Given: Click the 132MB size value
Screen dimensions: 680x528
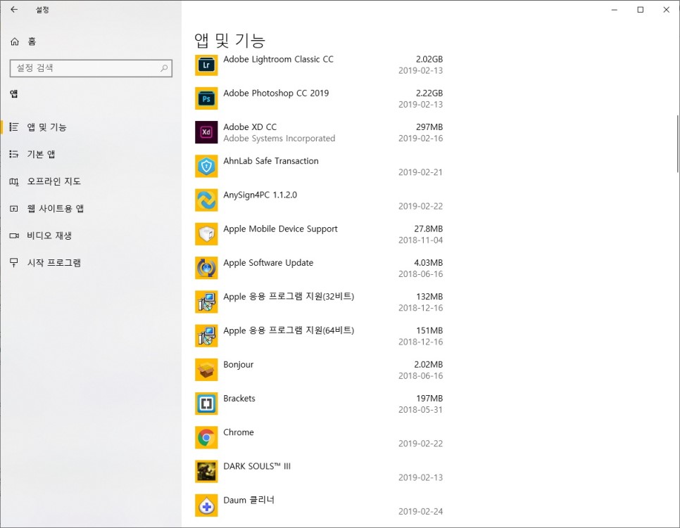Looking at the screenshot, I should pyautogui.click(x=429, y=297).
